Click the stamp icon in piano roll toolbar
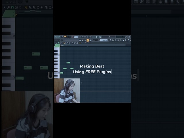 [x=60, y=43]
